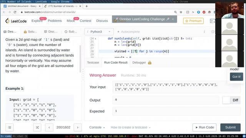
Task: Go back with the browser back arrow
Action: (4, 12)
